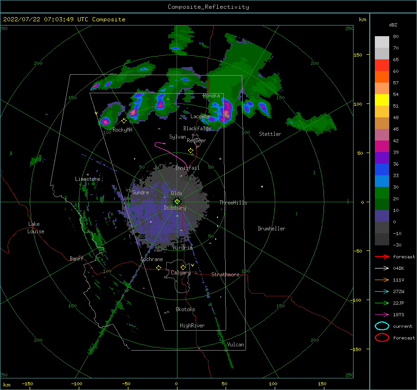Click the yellow diamond marker below Cochrane
Viewport: 417px width, 390px height.
pos(158,268)
